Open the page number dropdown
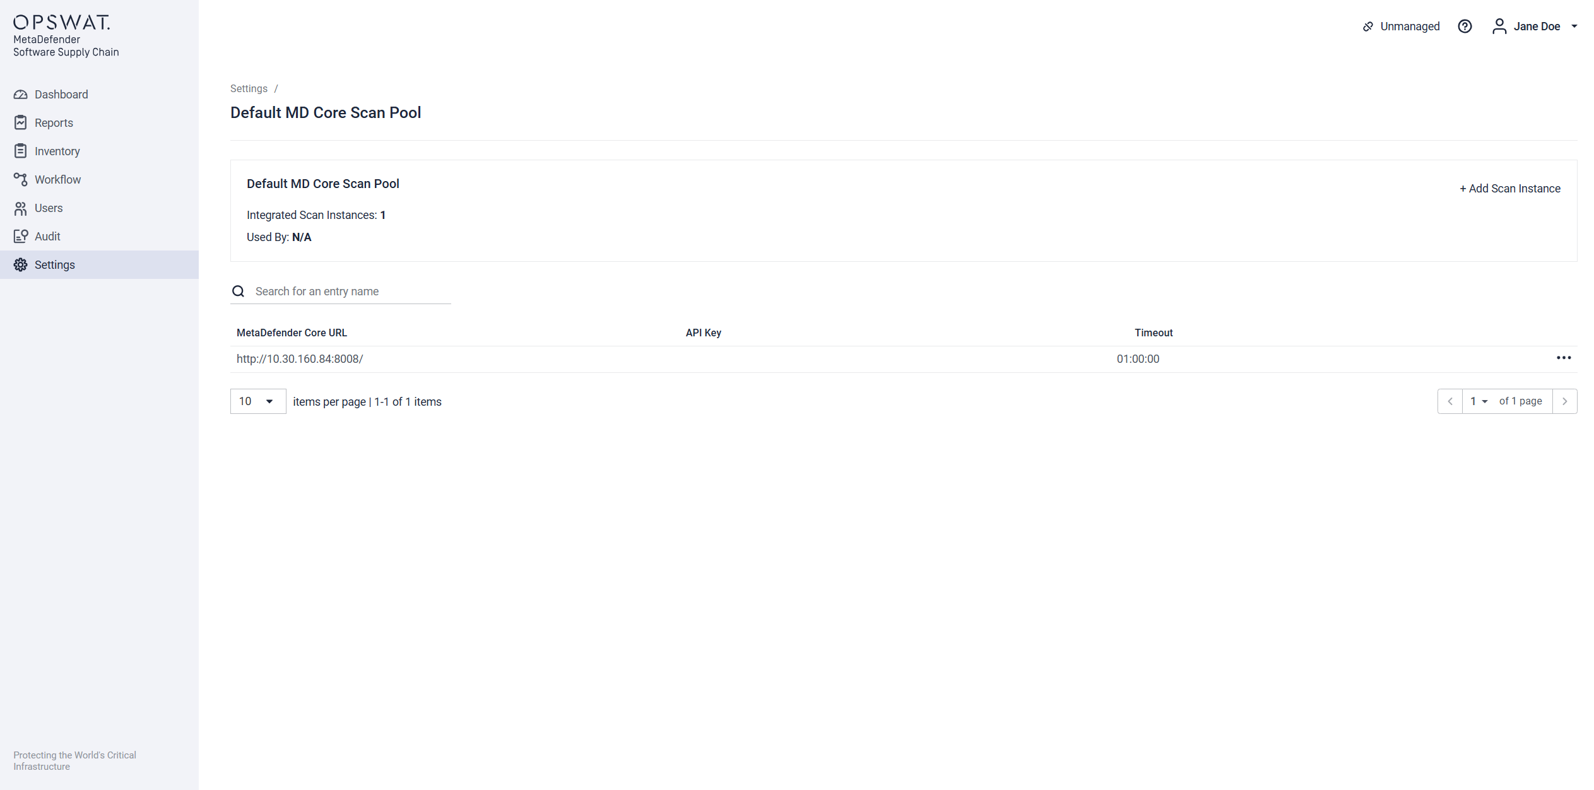 (x=1479, y=401)
